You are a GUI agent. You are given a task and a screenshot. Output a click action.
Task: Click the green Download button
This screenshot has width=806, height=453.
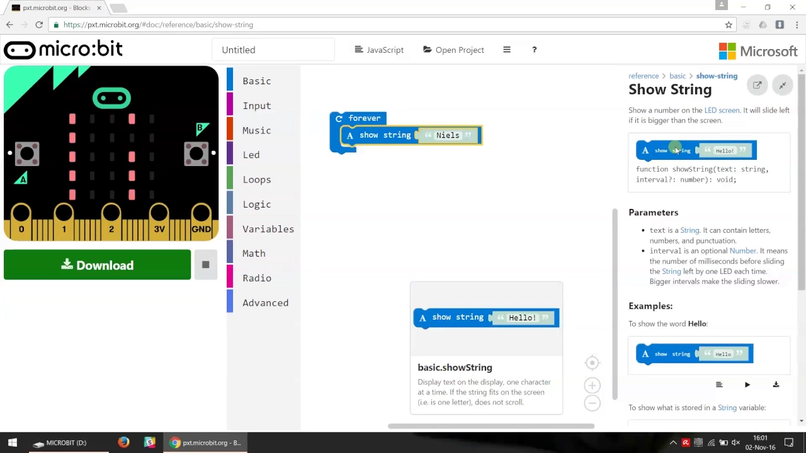click(x=97, y=265)
